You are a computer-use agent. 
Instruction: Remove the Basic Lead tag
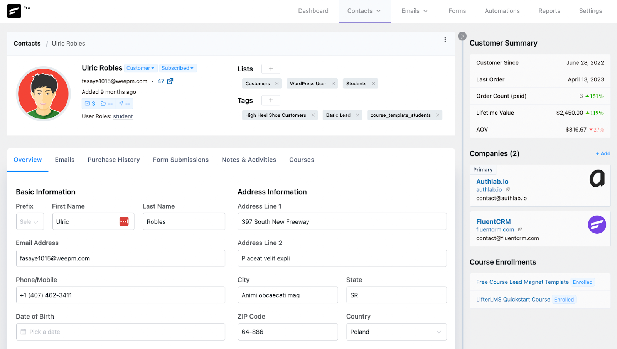pyautogui.click(x=357, y=115)
